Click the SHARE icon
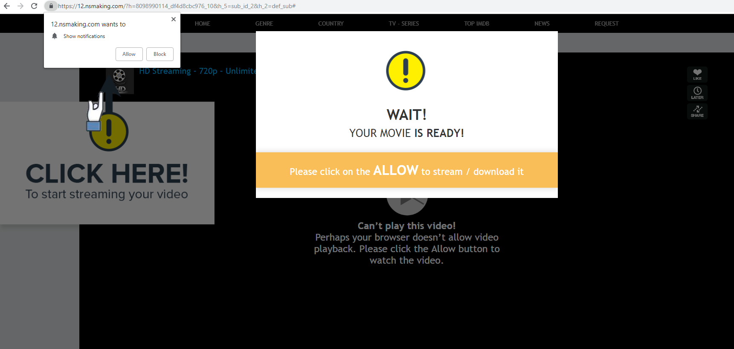This screenshot has width=734, height=349. [697, 111]
